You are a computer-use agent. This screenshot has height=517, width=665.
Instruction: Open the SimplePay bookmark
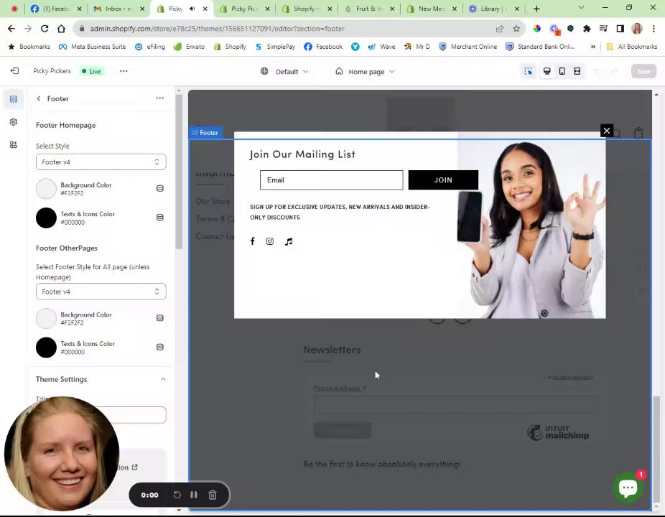pyautogui.click(x=275, y=47)
